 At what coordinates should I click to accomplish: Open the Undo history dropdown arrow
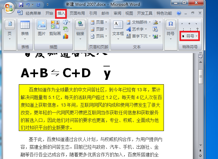point(33,5)
